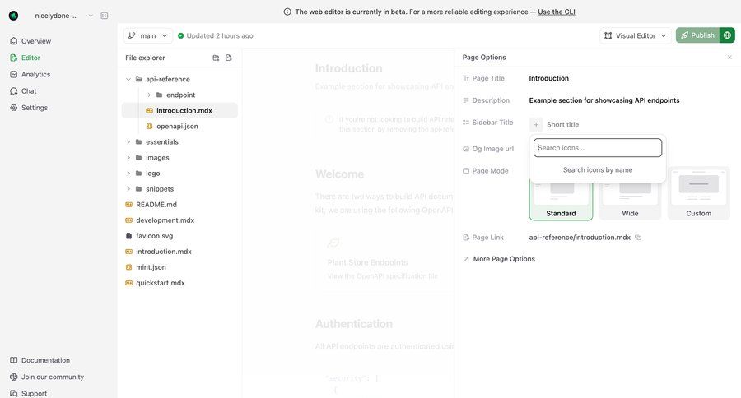
Task: Click the api-reference/introduction.mdx page link
Action: [x=580, y=238]
